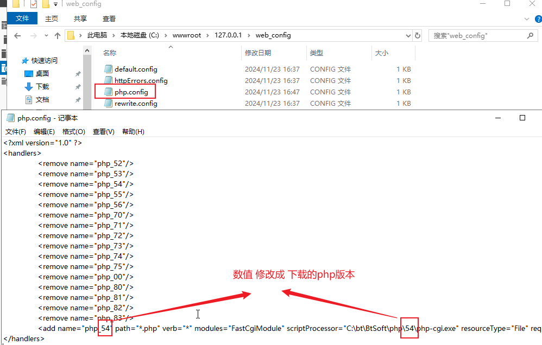Click default.config file icon
542x345 pixels.
(109, 69)
